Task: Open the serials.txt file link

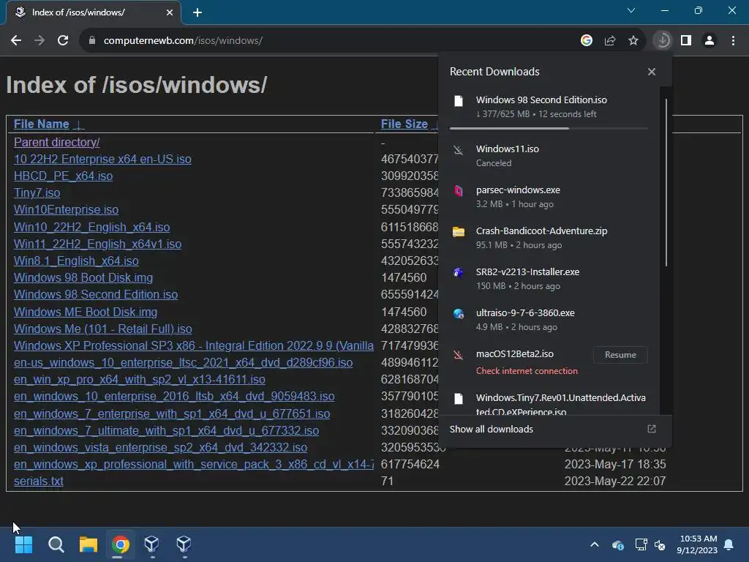Action: [x=38, y=482]
